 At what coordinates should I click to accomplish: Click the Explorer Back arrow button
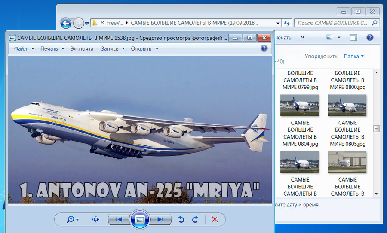66,24
